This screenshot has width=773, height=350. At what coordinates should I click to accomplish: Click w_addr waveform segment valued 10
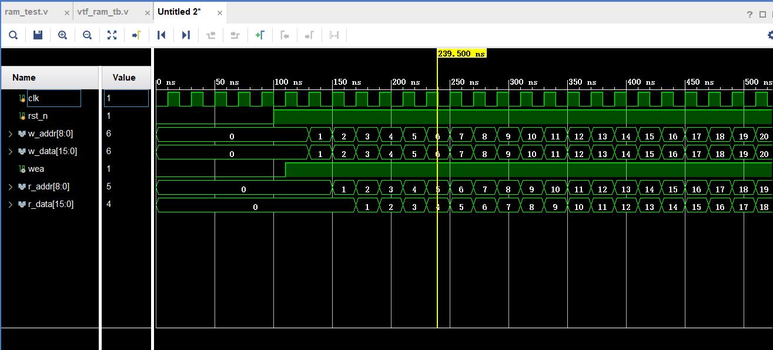(532, 136)
